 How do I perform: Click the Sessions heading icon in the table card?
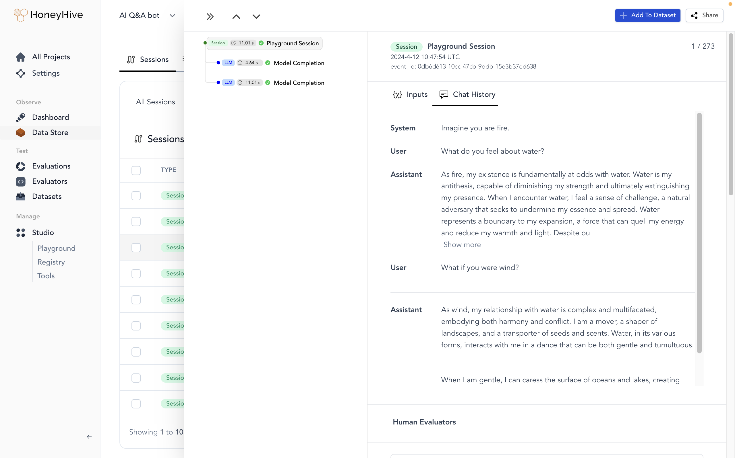point(138,139)
